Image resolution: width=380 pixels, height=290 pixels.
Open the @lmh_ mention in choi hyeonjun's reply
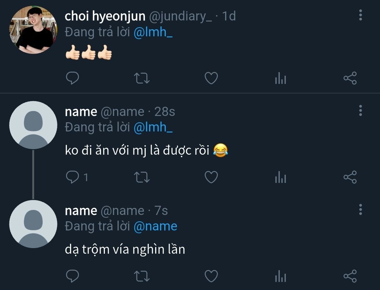coord(153,32)
